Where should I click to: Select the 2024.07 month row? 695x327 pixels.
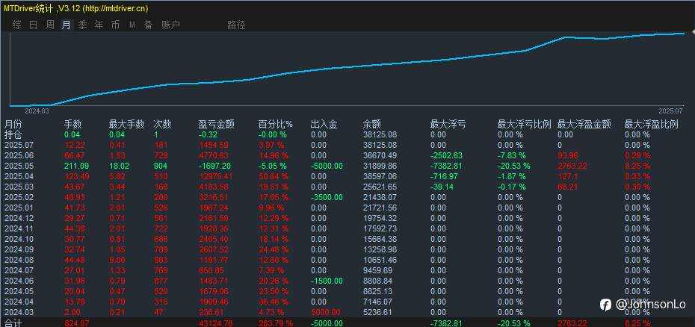[x=19, y=270]
